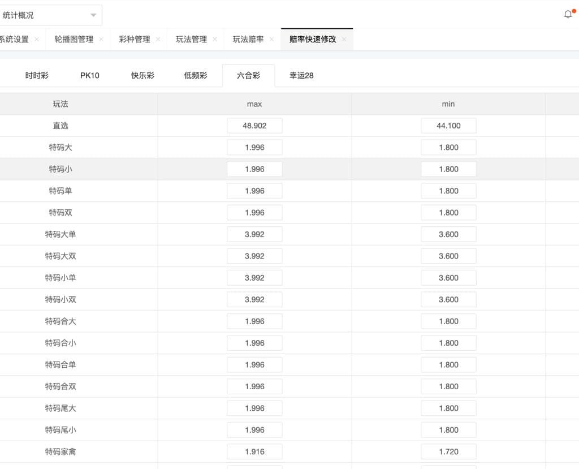The width and height of the screenshot is (579, 469).
Task: Switch to the 彩种管理 page tab
Action: tap(135, 40)
